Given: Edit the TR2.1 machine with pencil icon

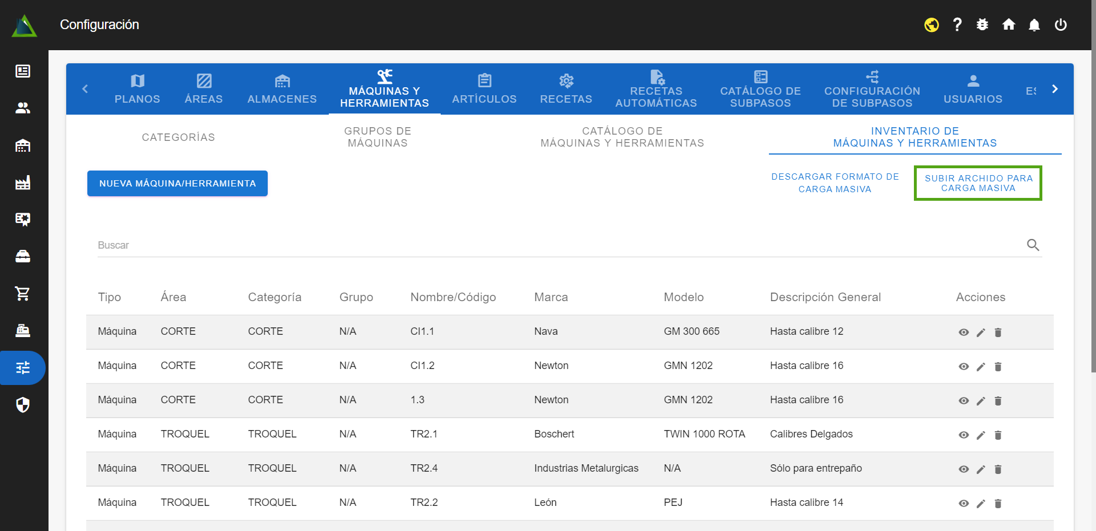Looking at the screenshot, I should [x=981, y=435].
